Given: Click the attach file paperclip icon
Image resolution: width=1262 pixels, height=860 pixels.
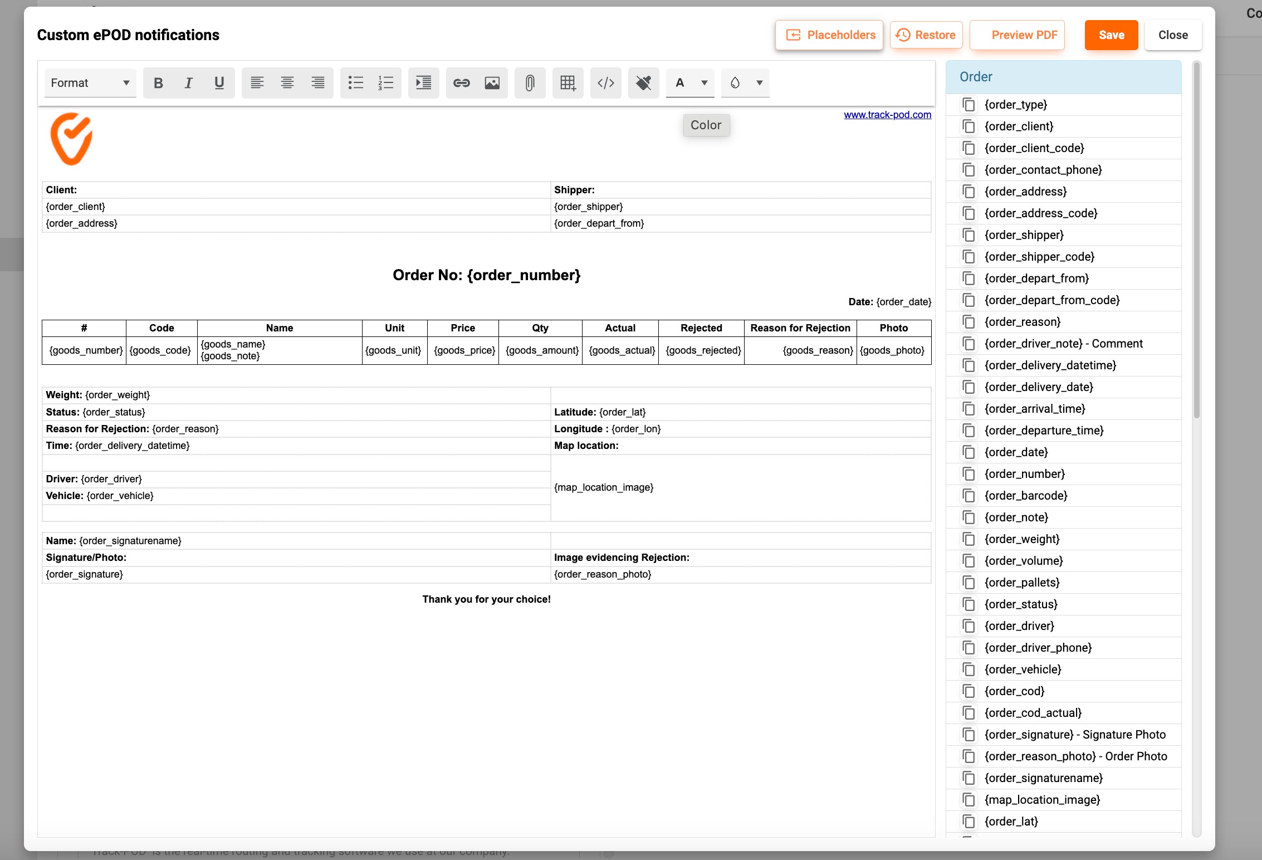Looking at the screenshot, I should [530, 83].
